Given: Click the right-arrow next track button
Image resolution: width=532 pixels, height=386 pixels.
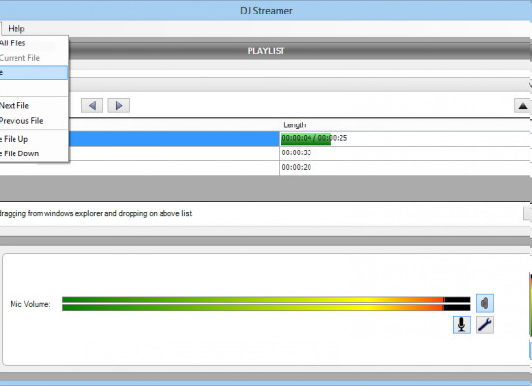Looking at the screenshot, I should 118,105.
